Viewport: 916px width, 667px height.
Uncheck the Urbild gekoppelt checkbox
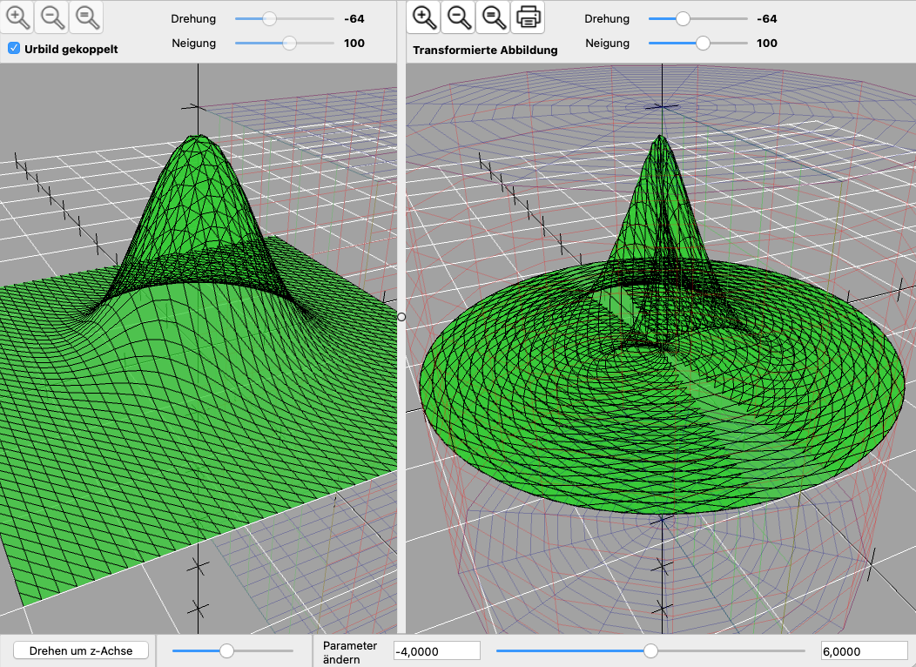click(14, 49)
